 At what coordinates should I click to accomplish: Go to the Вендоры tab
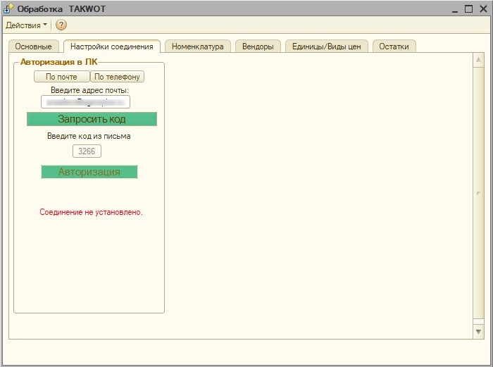pyautogui.click(x=258, y=46)
